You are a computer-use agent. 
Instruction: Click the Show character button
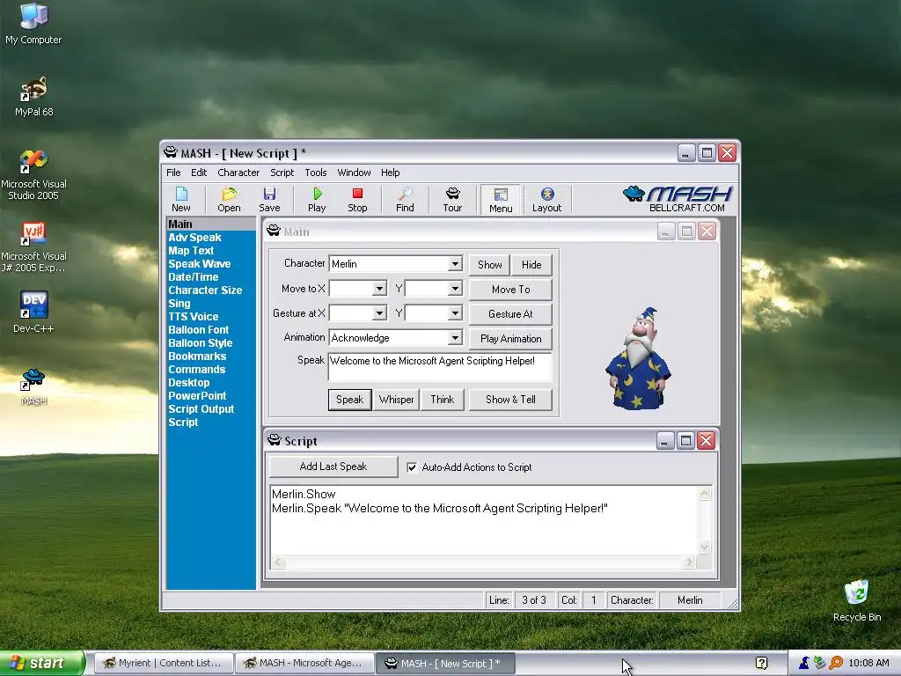[489, 264]
